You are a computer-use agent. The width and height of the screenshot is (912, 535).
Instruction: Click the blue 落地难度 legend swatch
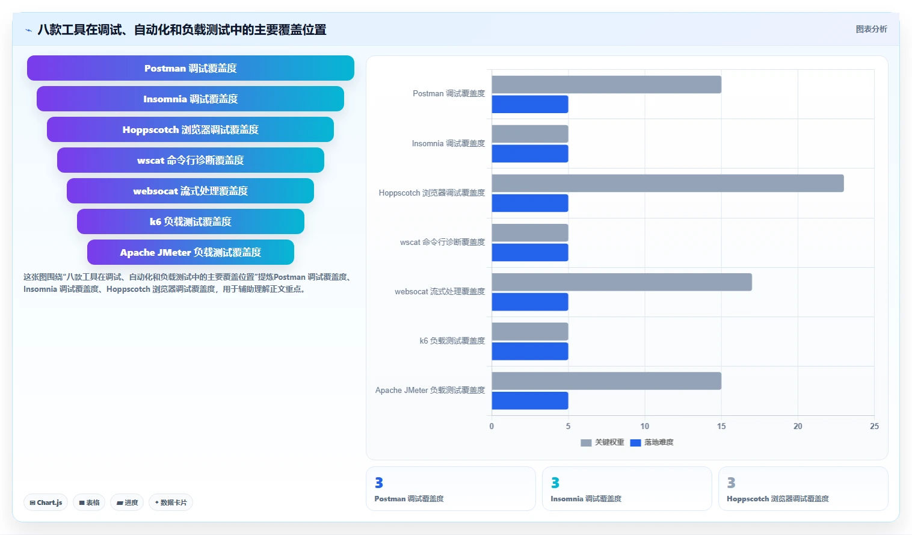point(635,443)
